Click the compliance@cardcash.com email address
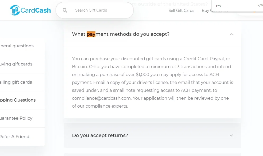This screenshot has height=156, width=263. pyautogui.click(x=101, y=98)
